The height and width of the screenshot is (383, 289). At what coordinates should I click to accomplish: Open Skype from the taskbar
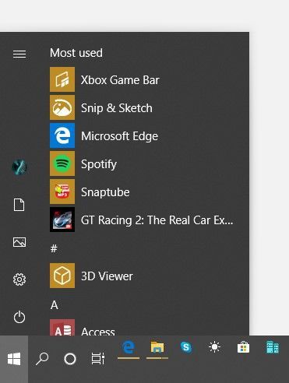[186, 347]
